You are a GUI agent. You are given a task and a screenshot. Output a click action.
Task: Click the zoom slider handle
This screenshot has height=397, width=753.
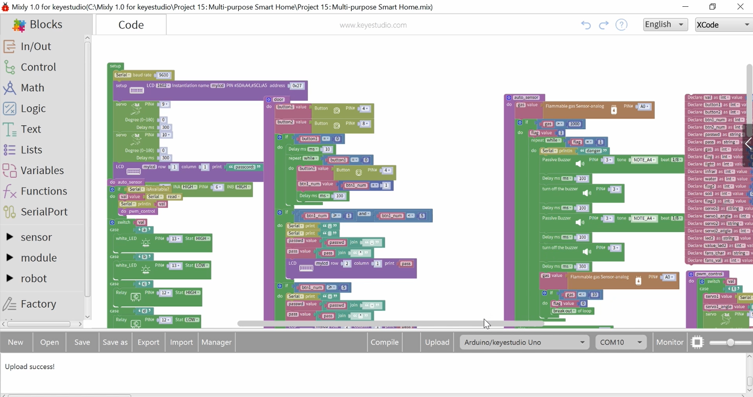tap(730, 342)
